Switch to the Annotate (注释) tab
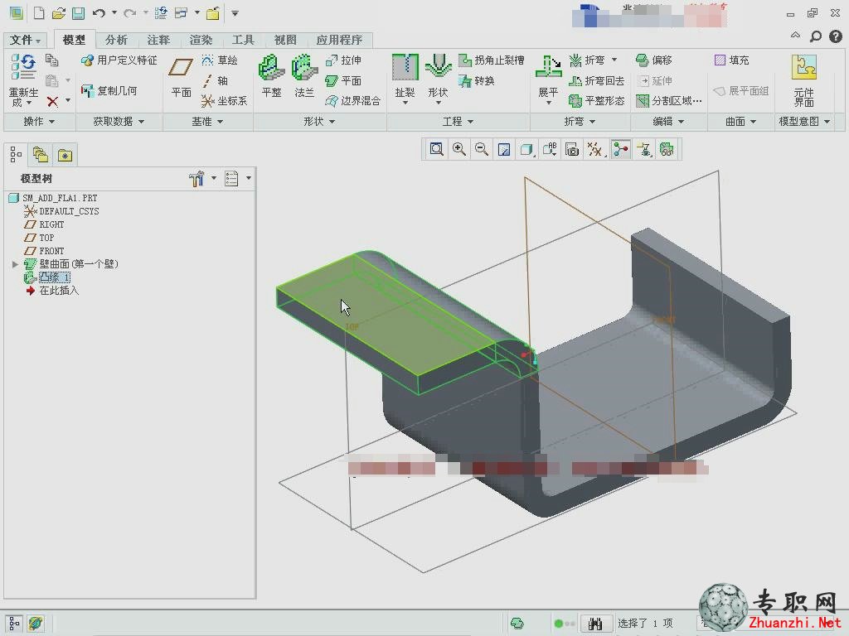 coord(158,40)
